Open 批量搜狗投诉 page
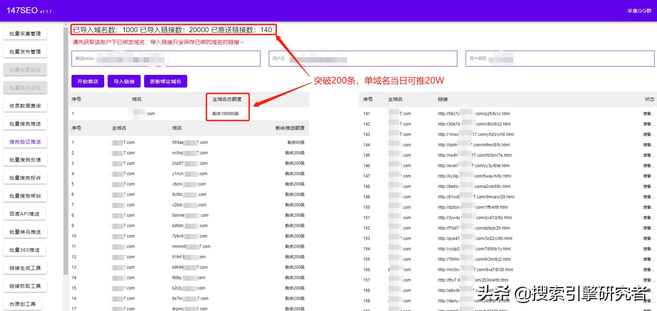The width and height of the screenshot is (657, 311). (x=25, y=178)
